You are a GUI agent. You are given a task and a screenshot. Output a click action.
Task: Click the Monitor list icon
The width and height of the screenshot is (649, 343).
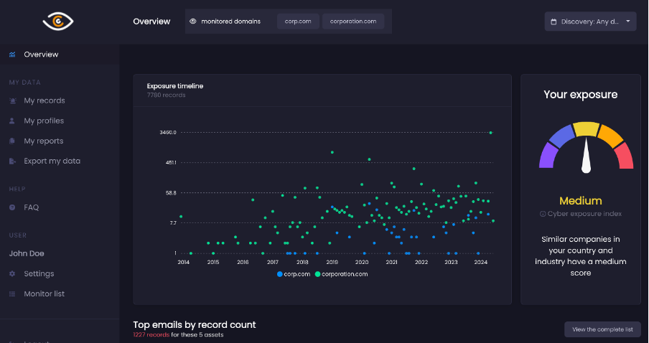pyautogui.click(x=12, y=293)
